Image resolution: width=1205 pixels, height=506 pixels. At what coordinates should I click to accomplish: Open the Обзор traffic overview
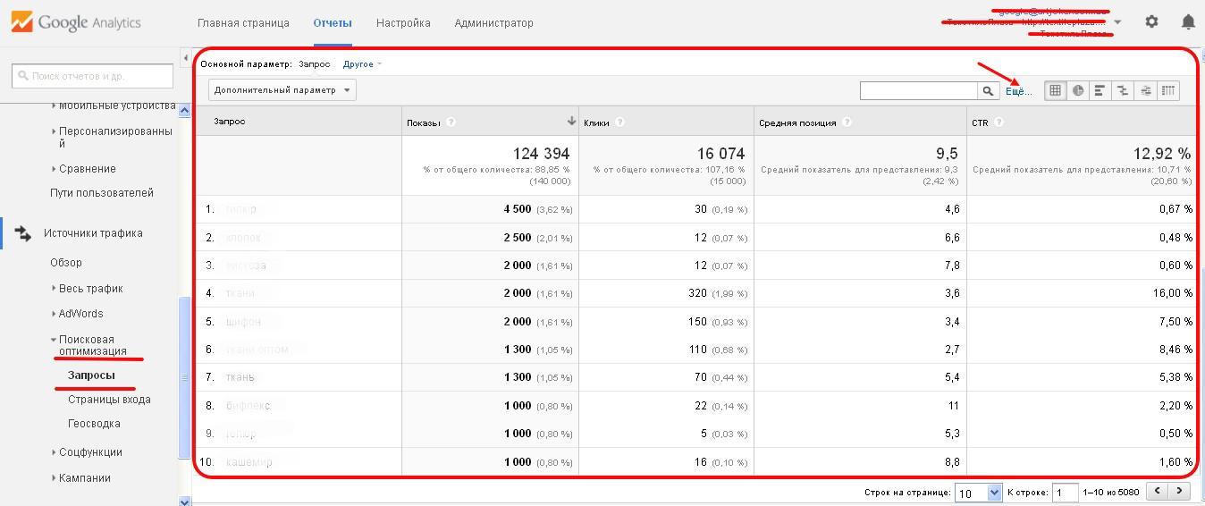coord(66,263)
